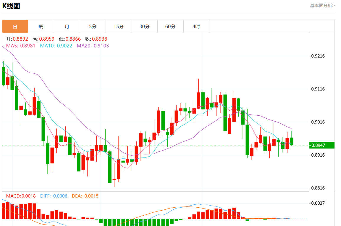The height and width of the screenshot is (226, 341).
Task: Switch to the 周 weekly tab
Action: point(41,26)
